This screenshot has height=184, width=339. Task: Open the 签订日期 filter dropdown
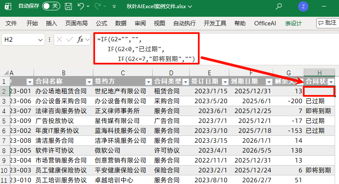coord(225,82)
